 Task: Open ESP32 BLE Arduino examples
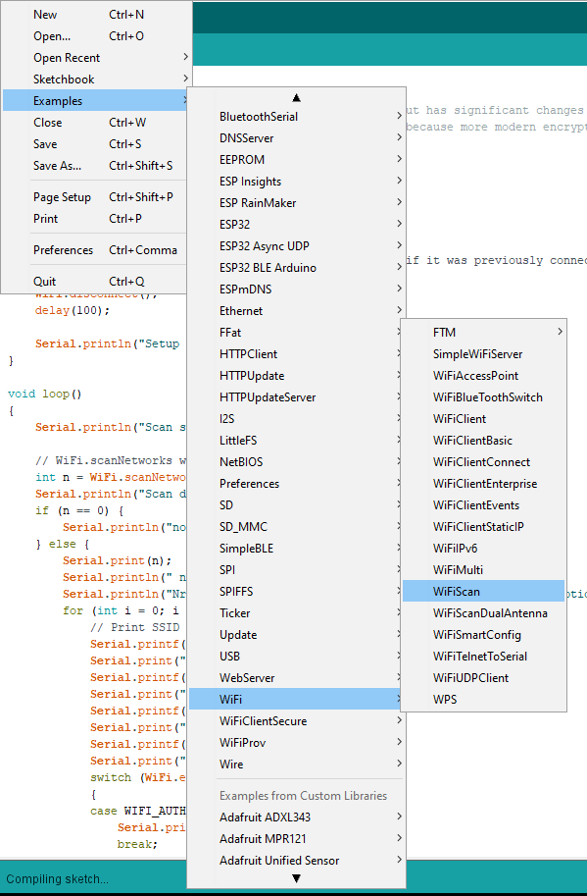pyautogui.click(x=296, y=268)
